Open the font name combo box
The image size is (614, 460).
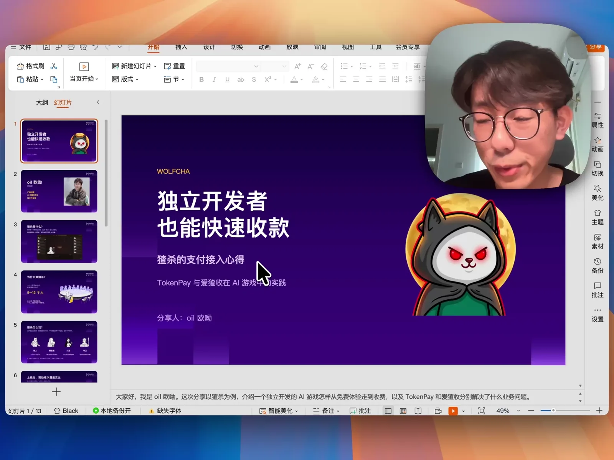[228, 66]
